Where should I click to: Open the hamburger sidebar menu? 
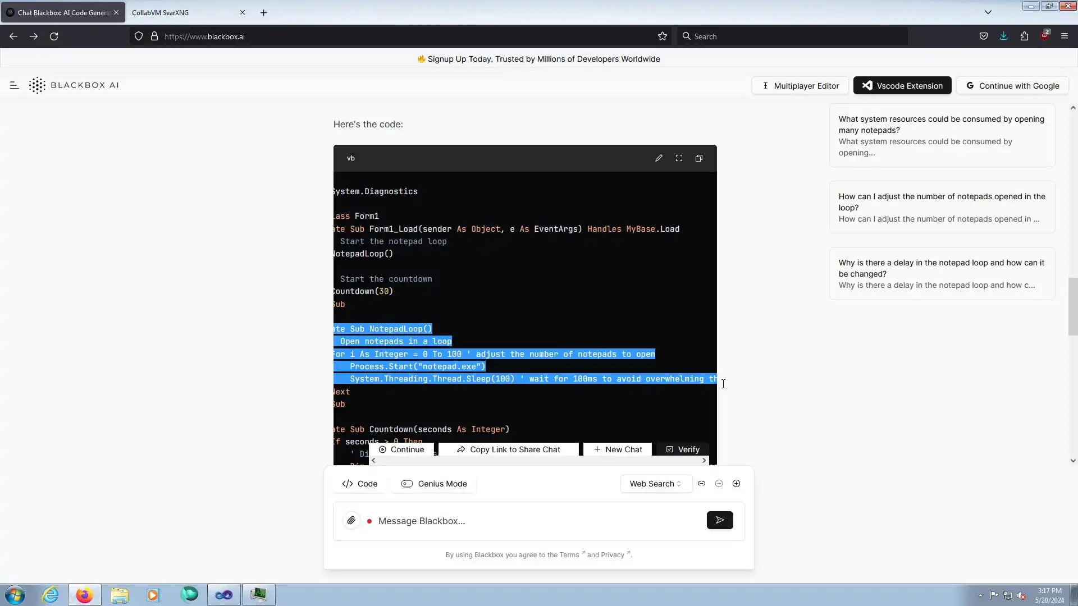[x=15, y=85]
